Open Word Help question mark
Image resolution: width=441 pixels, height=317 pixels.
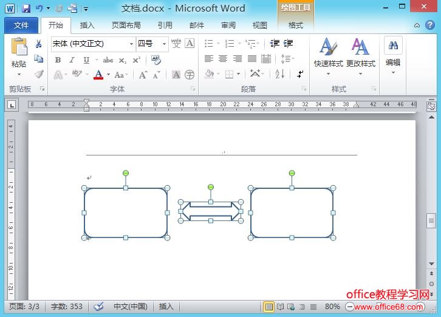point(429,25)
